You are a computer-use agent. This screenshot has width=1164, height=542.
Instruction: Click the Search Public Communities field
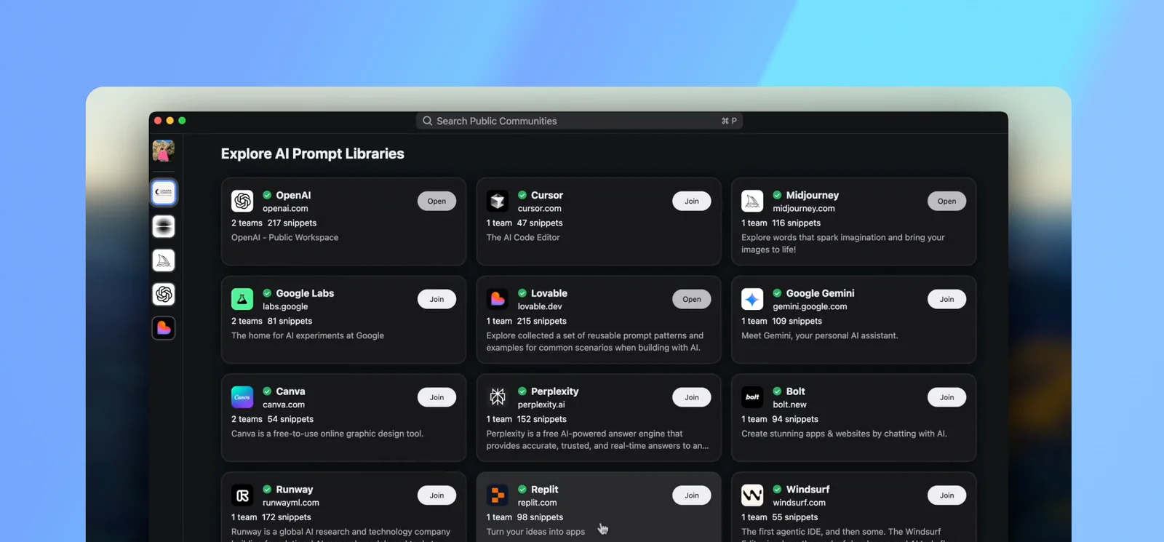point(578,121)
